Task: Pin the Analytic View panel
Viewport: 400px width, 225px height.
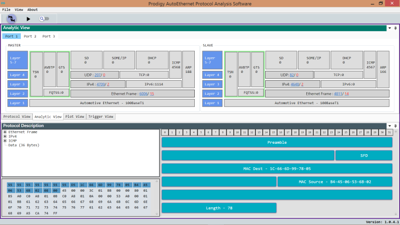Action: (x=395, y=28)
